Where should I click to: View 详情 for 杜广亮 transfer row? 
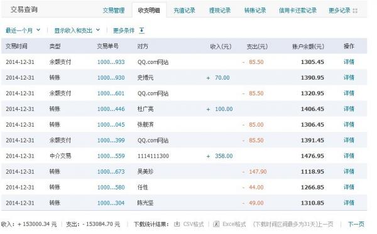[x=349, y=109]
